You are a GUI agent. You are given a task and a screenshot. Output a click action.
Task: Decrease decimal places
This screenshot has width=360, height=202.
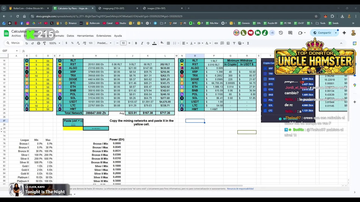78,43
